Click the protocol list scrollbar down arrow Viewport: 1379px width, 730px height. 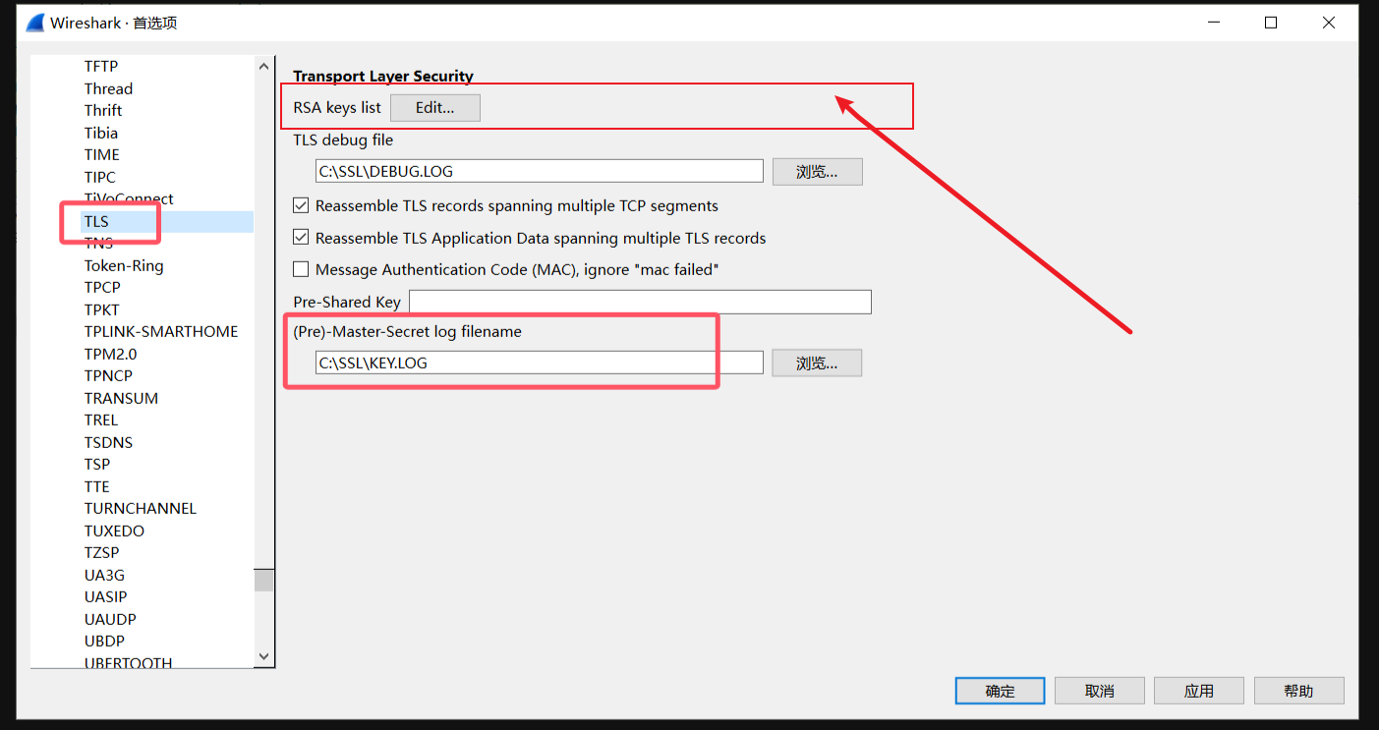click(x=263, y=656)
